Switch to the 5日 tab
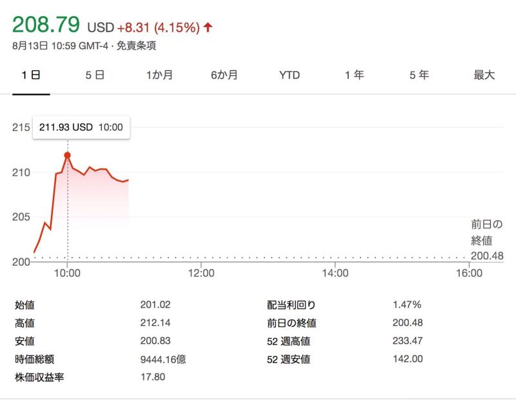This screenshot has width=516, height=400. (94, 75)
